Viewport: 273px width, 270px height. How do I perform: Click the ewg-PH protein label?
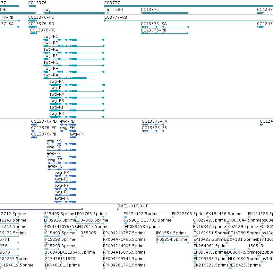coord(67,128)
